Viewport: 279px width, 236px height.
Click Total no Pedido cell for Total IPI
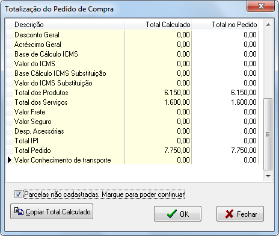[x=225, y=141]
